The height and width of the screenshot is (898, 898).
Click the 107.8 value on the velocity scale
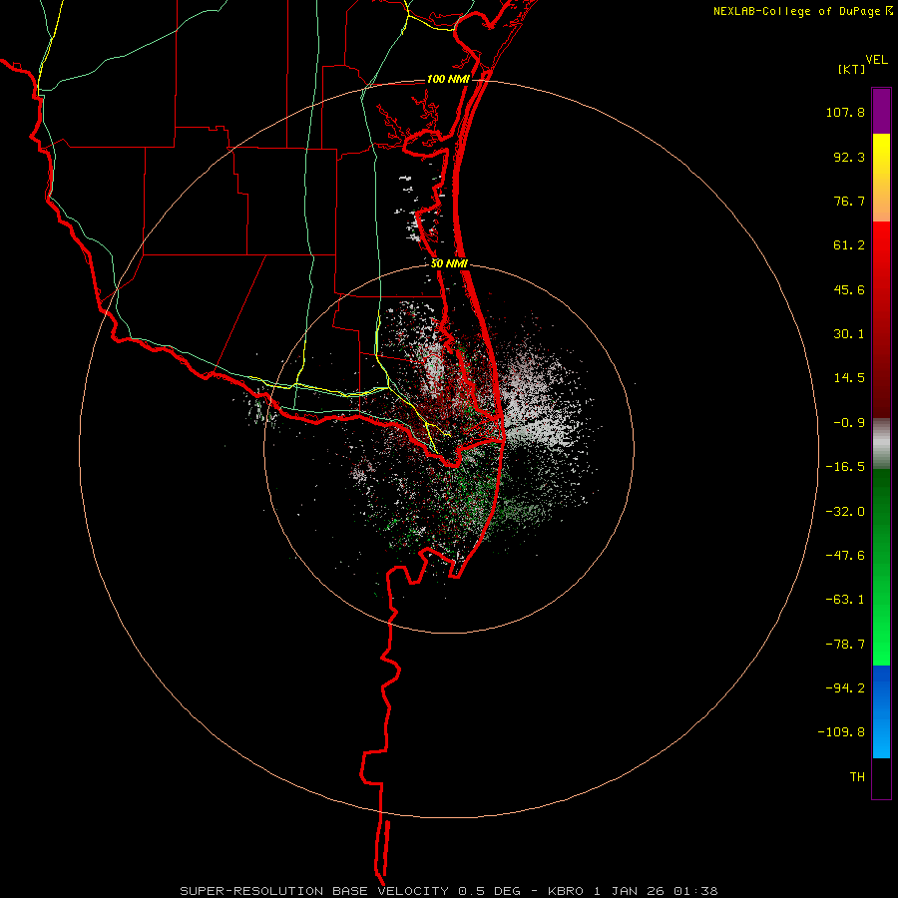(x=845, y=112)
